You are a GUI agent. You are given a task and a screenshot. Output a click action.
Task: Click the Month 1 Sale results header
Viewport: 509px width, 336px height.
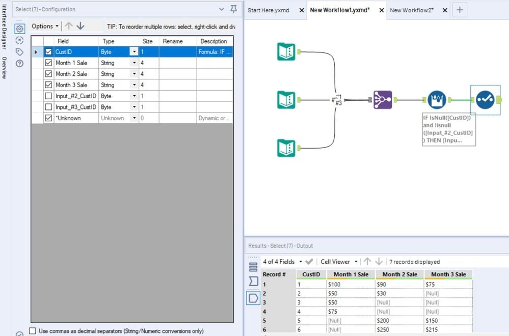point(351,274)
